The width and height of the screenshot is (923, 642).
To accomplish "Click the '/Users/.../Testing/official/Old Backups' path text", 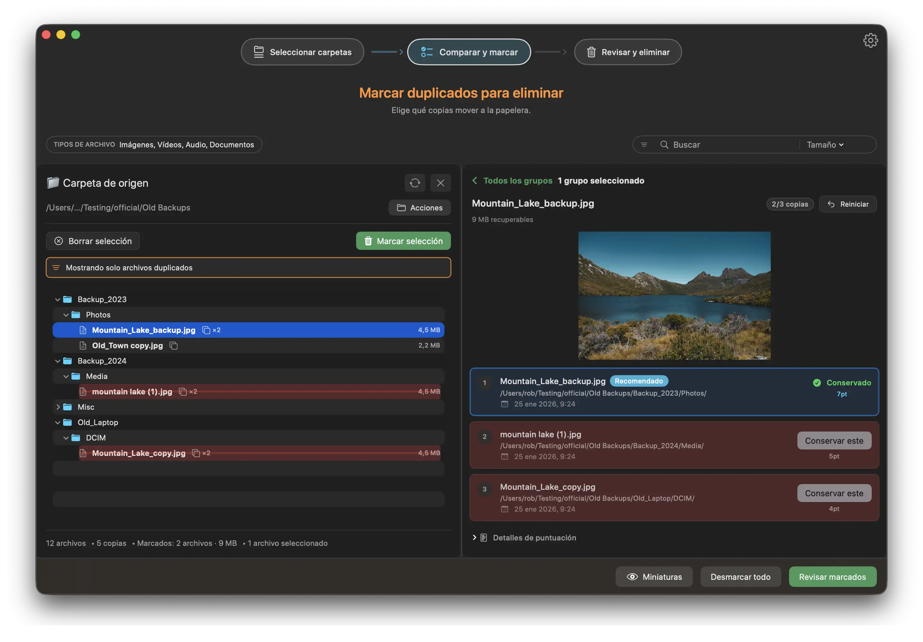I will pyautogui.click(x=118, y=208).
